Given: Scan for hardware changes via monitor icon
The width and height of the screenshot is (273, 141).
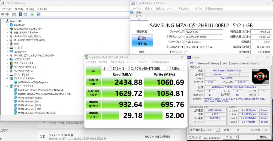Looking at the screenshot, I should 39,14.
